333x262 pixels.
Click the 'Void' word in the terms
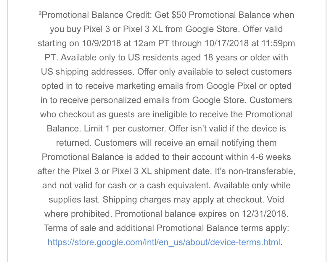275,200
